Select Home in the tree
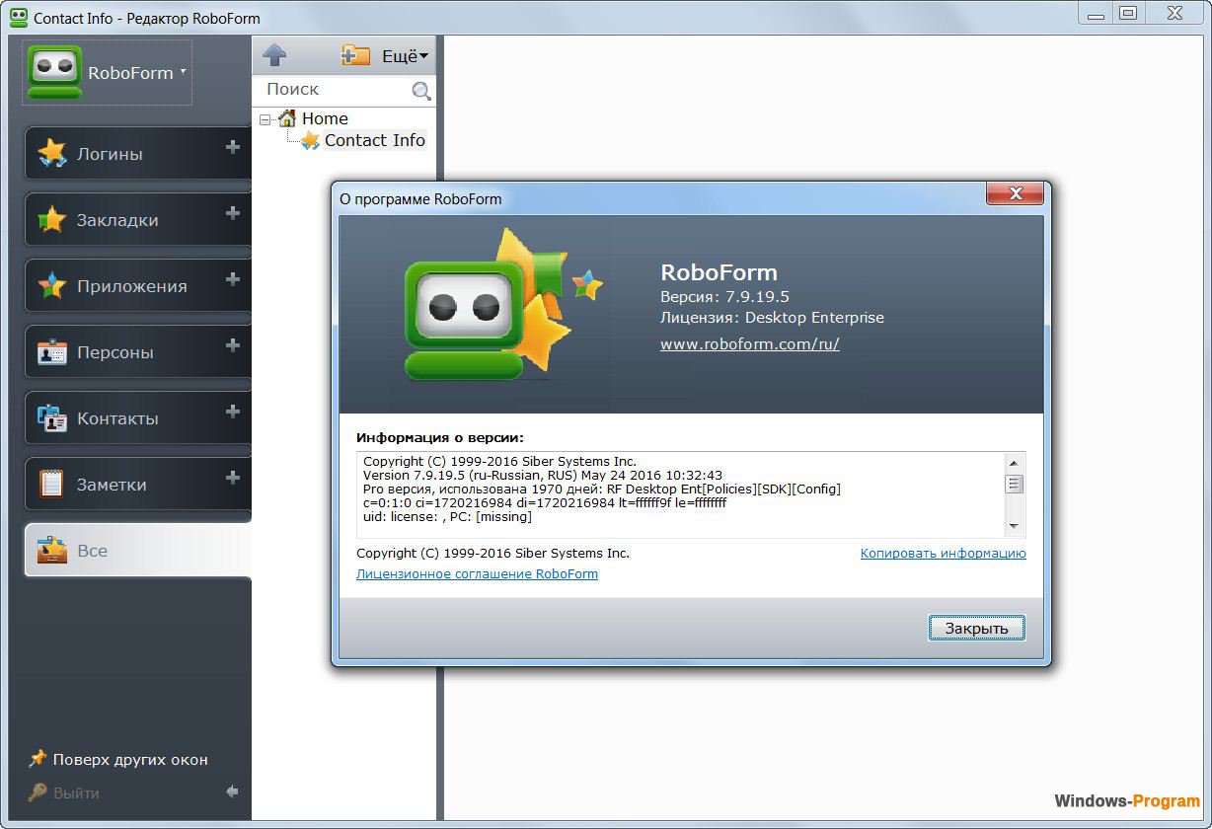Image resolution: width=1212 pixels, height=829 pixels. tap(325, 118)
